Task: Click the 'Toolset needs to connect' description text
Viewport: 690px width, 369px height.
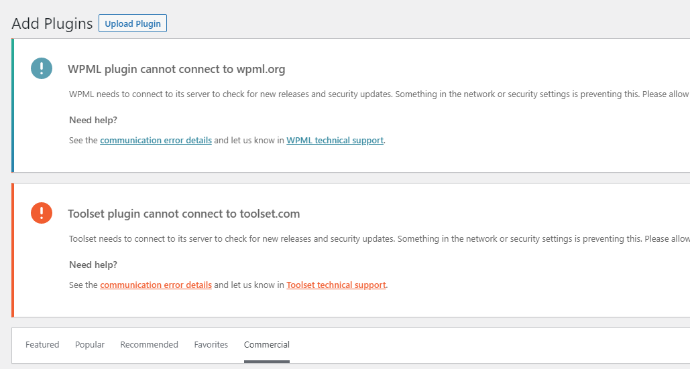Action: pyautogui.click(x=380, y=238)
